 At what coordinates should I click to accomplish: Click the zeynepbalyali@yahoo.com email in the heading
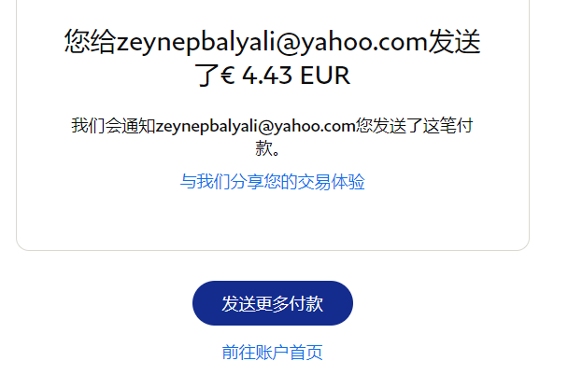click(x=272, y=42)
